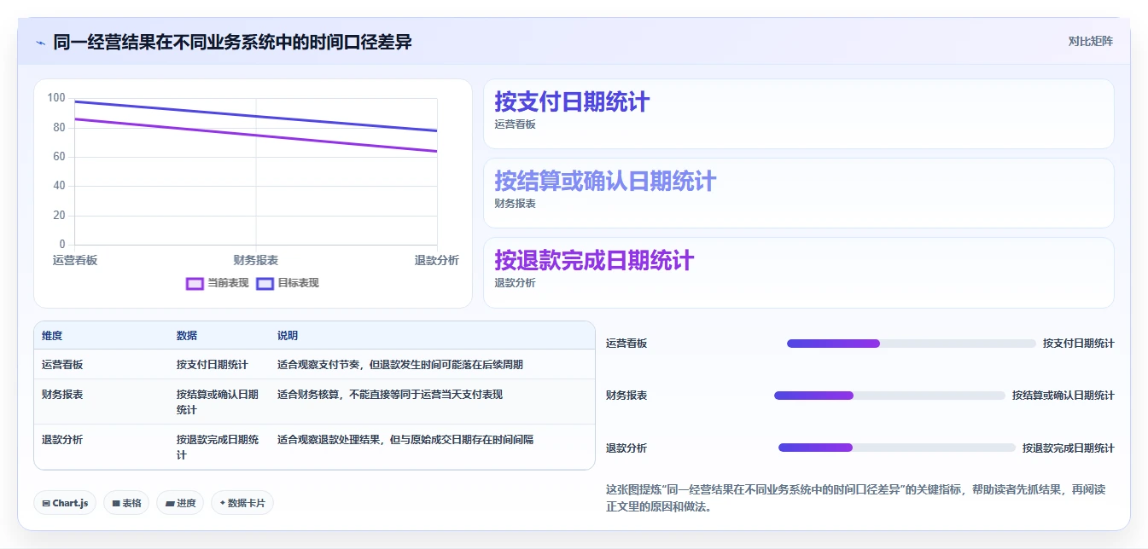Click the 100 y-axis value in chart
1148x549 pixels.
click(56, 98)
